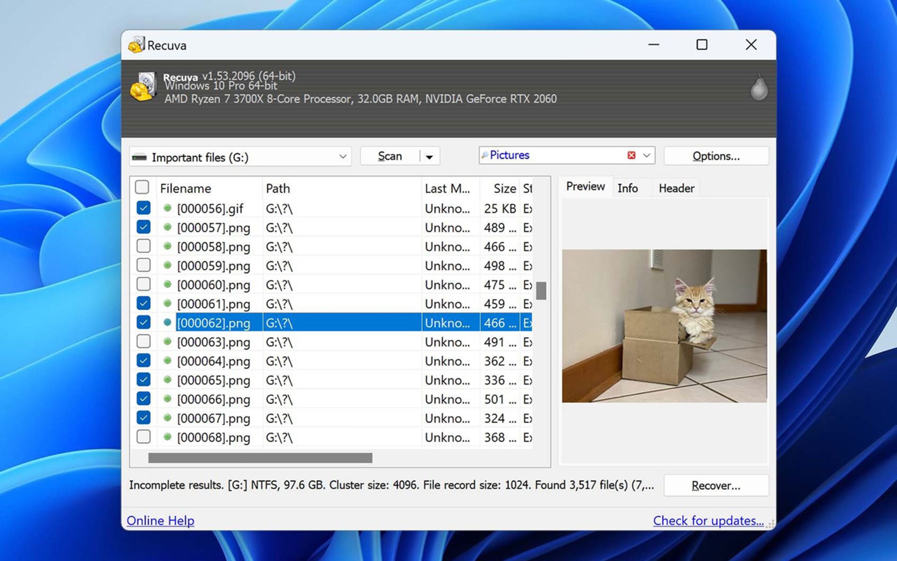This screenshot has height=561, width=897.
Task: Open the Header tab
Action: [x=676, y=188]
